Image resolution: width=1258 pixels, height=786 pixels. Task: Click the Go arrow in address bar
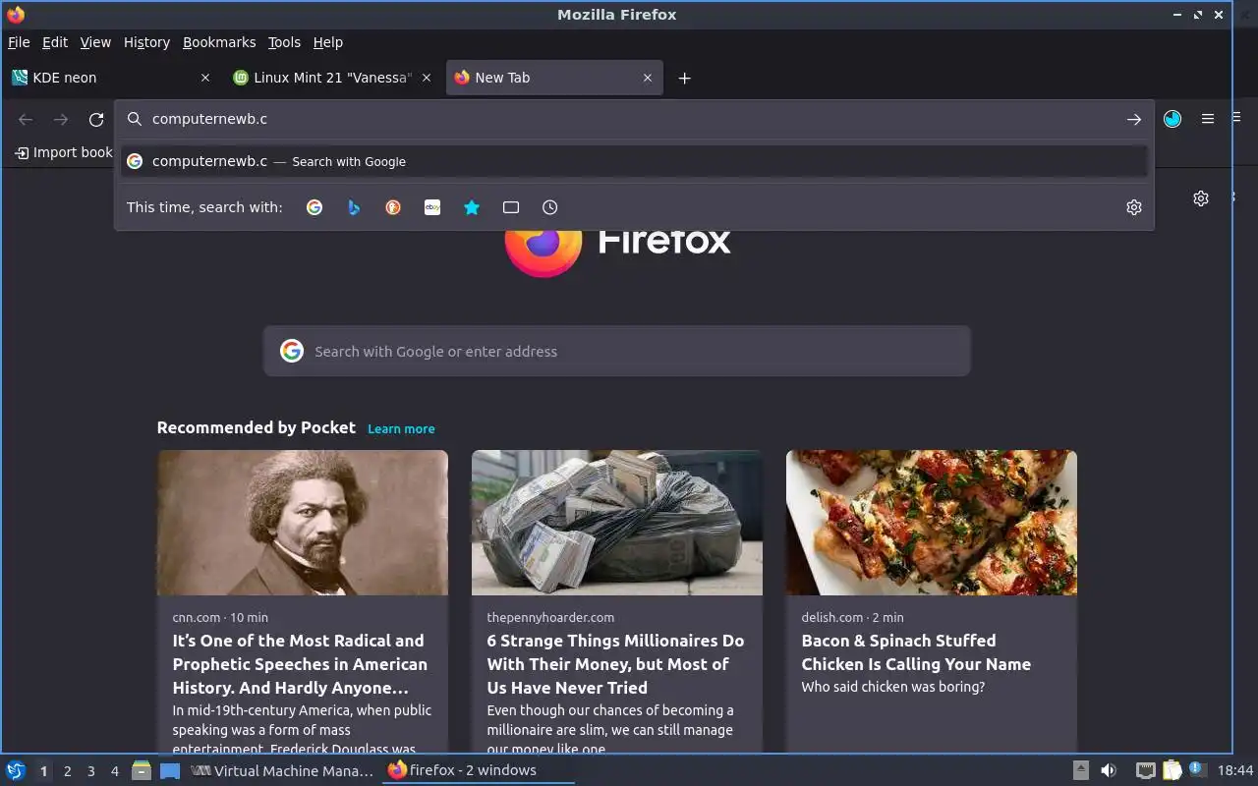tap(1134, 119)
